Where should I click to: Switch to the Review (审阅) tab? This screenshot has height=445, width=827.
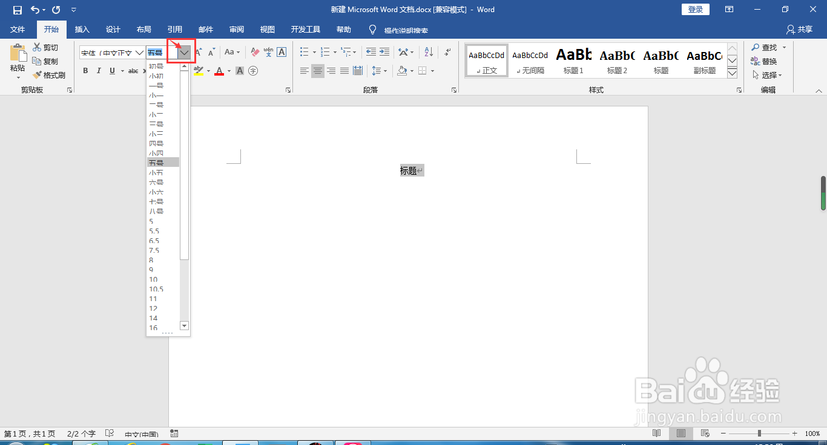(x=237, y=30)
